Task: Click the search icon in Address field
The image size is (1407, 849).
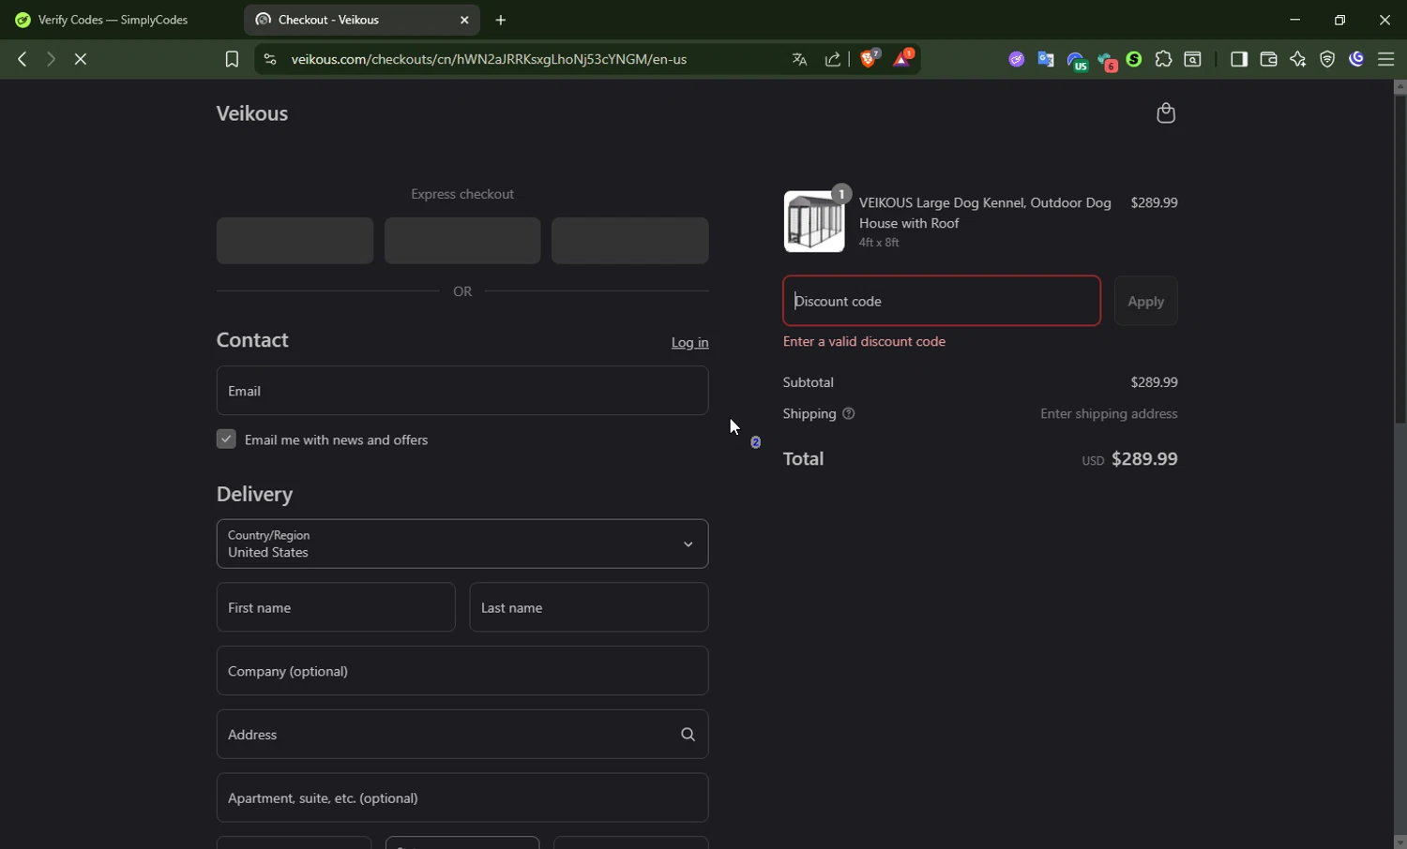Action: tap(688, 735)
